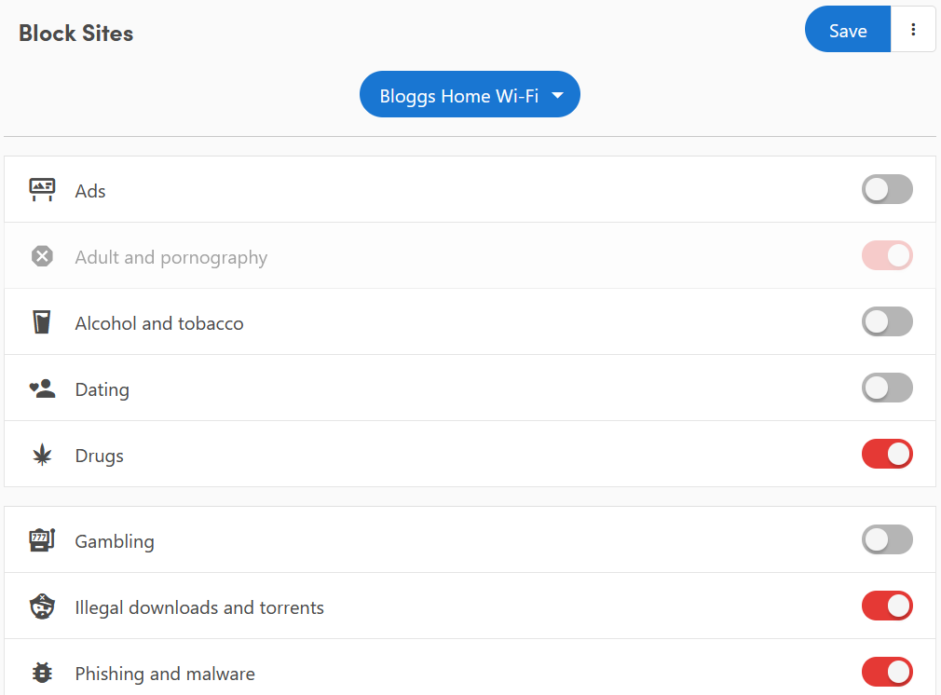Turn off Illegal downloads and torrents toggle
941x695 pixels.
click(887, 606)
